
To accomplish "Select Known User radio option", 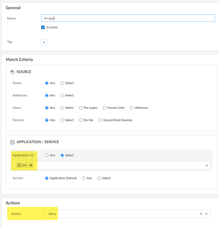I will coord(104,108).
